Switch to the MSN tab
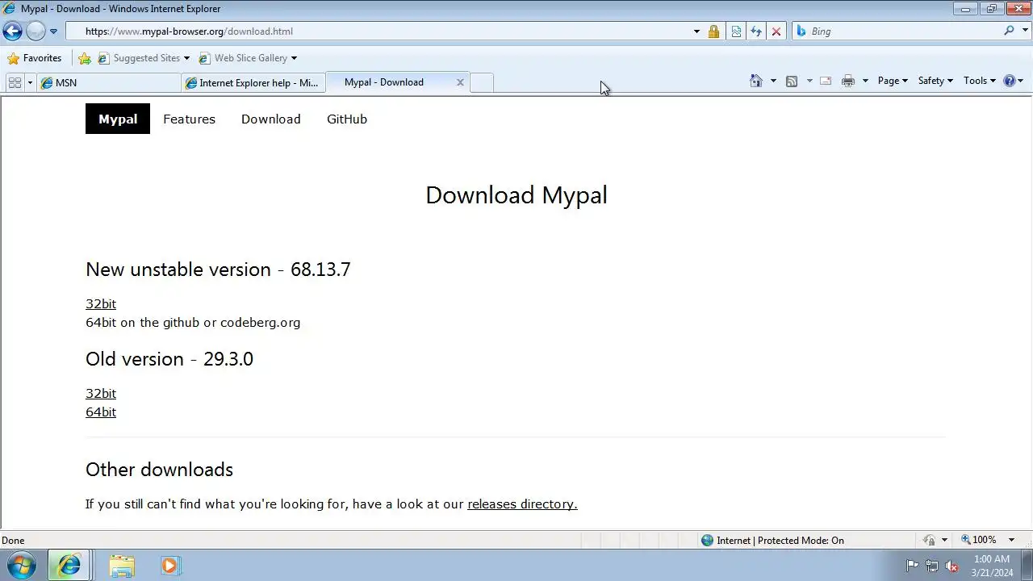 (109, 82)
